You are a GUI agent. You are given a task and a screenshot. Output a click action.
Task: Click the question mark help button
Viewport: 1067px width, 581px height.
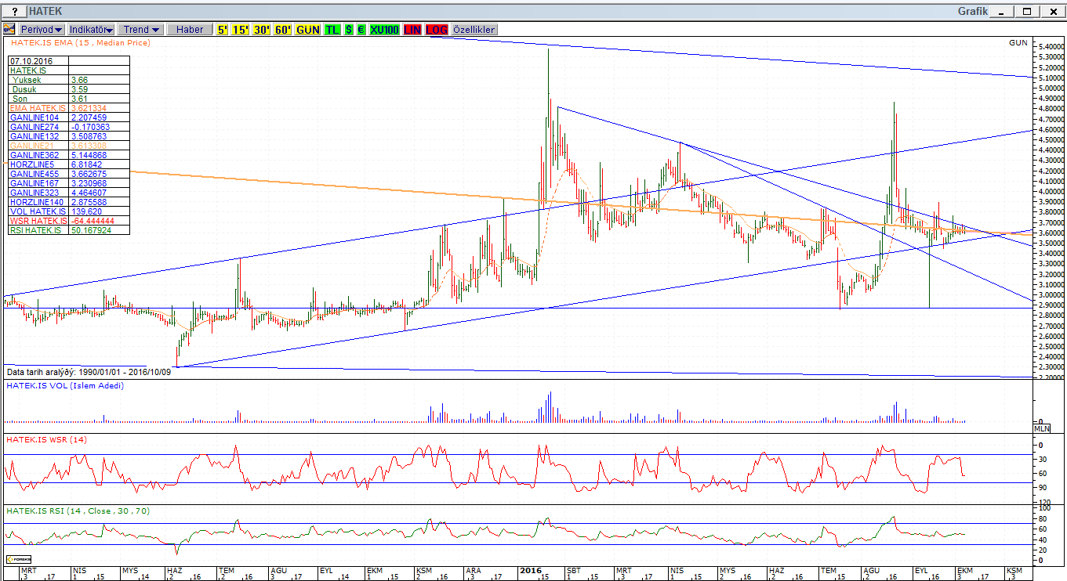tap(14, 12)
